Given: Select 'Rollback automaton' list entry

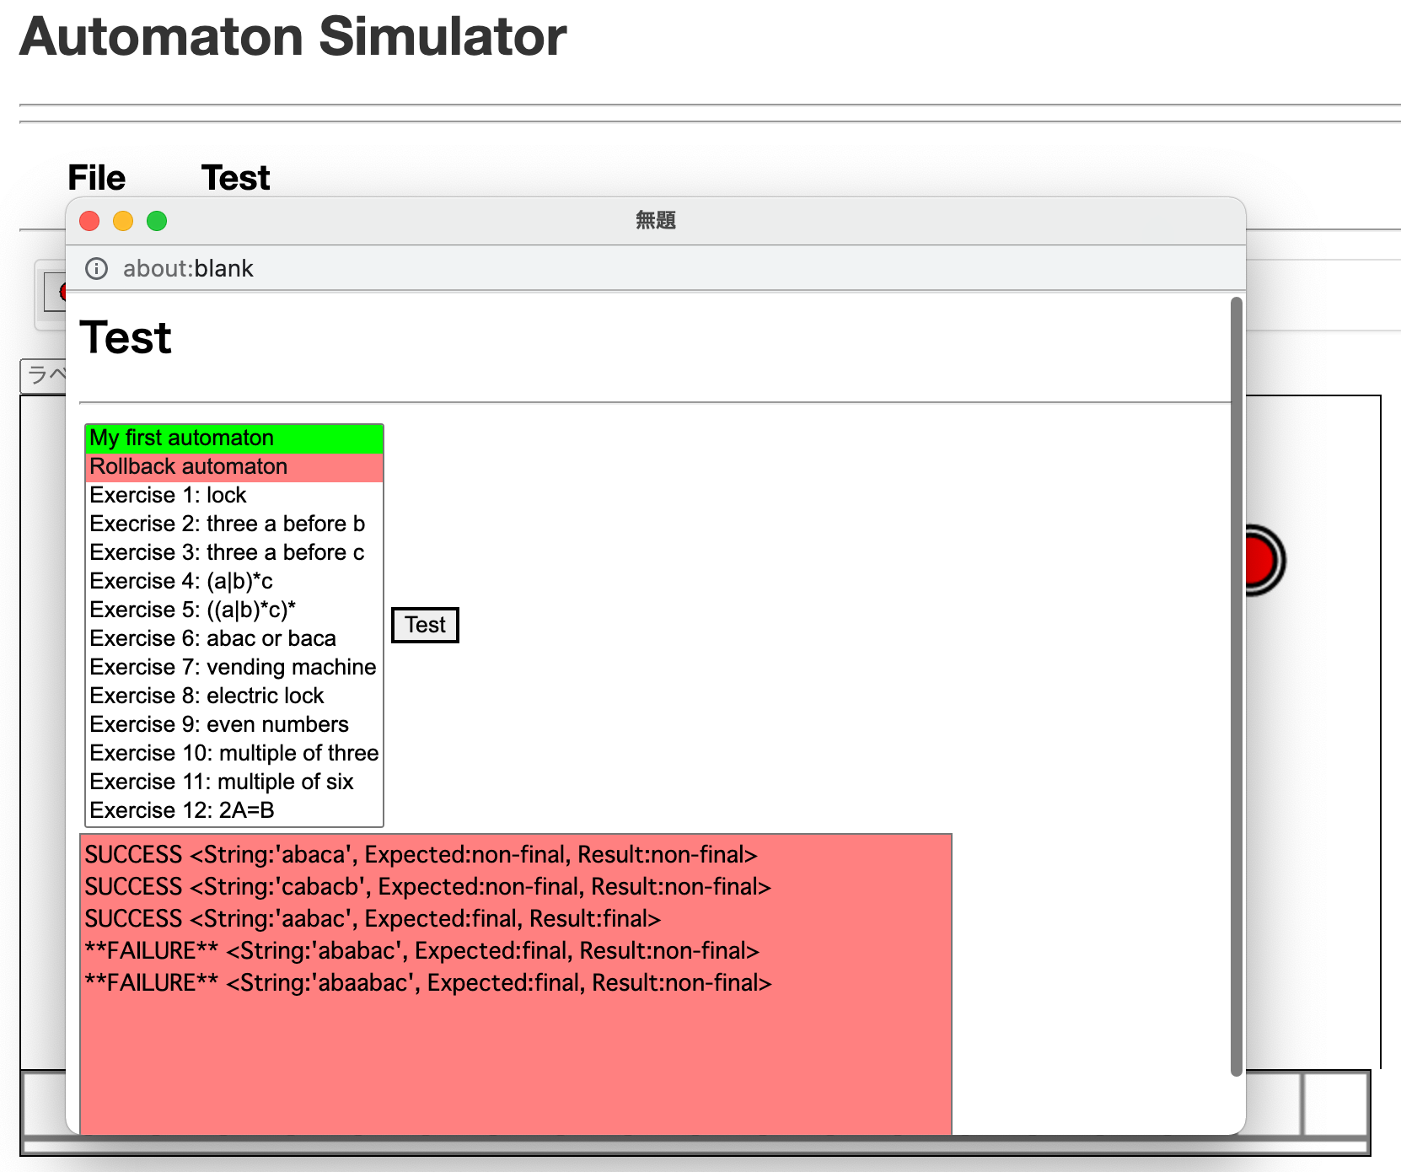Looking at the screenshot, I should [233, 467].
